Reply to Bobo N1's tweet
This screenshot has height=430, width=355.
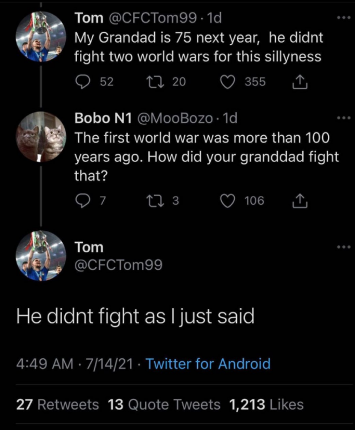coord(82,201)
